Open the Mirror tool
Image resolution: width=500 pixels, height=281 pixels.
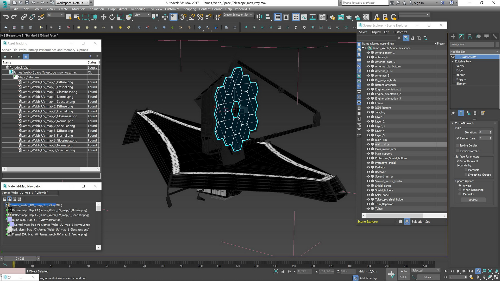[259, 17]
